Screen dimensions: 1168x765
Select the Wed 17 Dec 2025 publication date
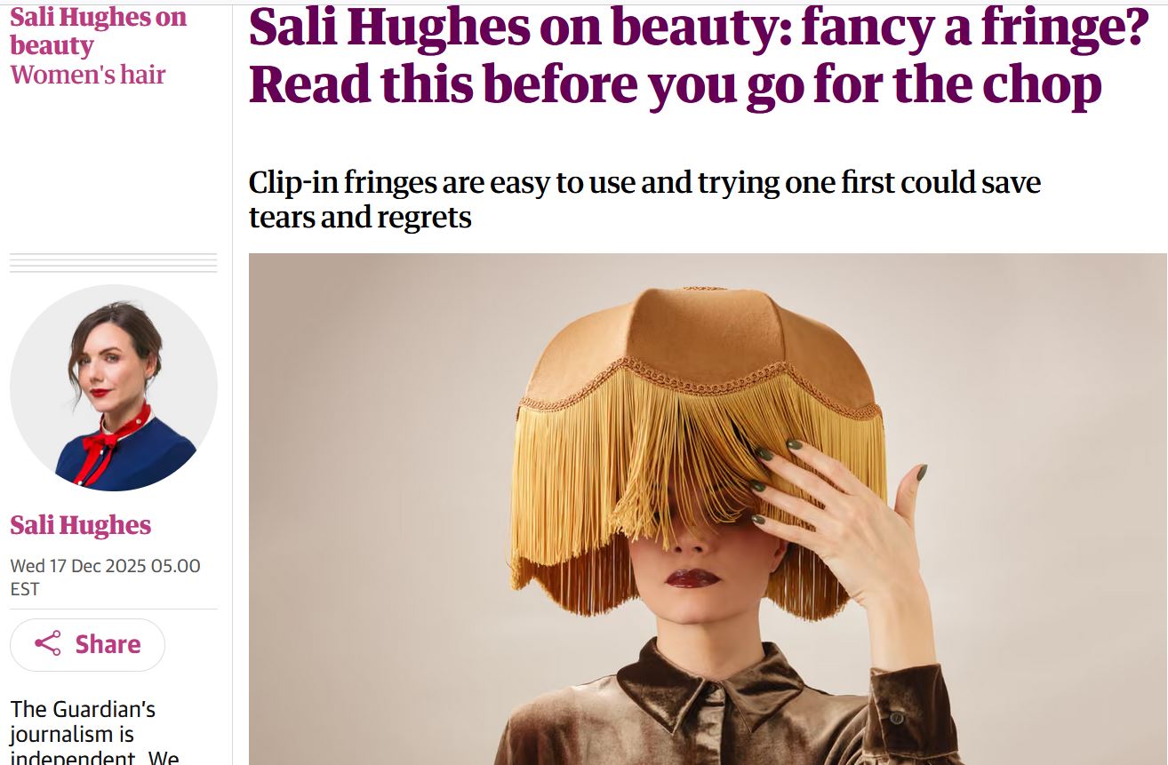tap(105, 577)
